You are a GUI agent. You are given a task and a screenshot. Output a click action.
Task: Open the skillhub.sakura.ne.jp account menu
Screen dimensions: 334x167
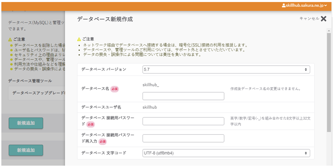point(304,5)
